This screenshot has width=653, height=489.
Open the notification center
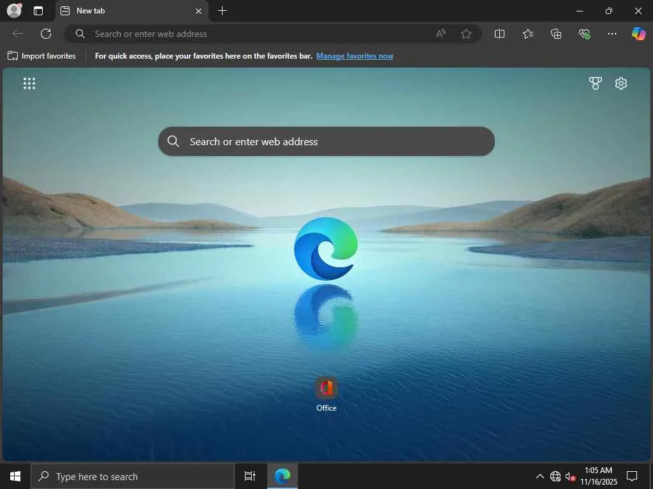[x=632, y=476]
